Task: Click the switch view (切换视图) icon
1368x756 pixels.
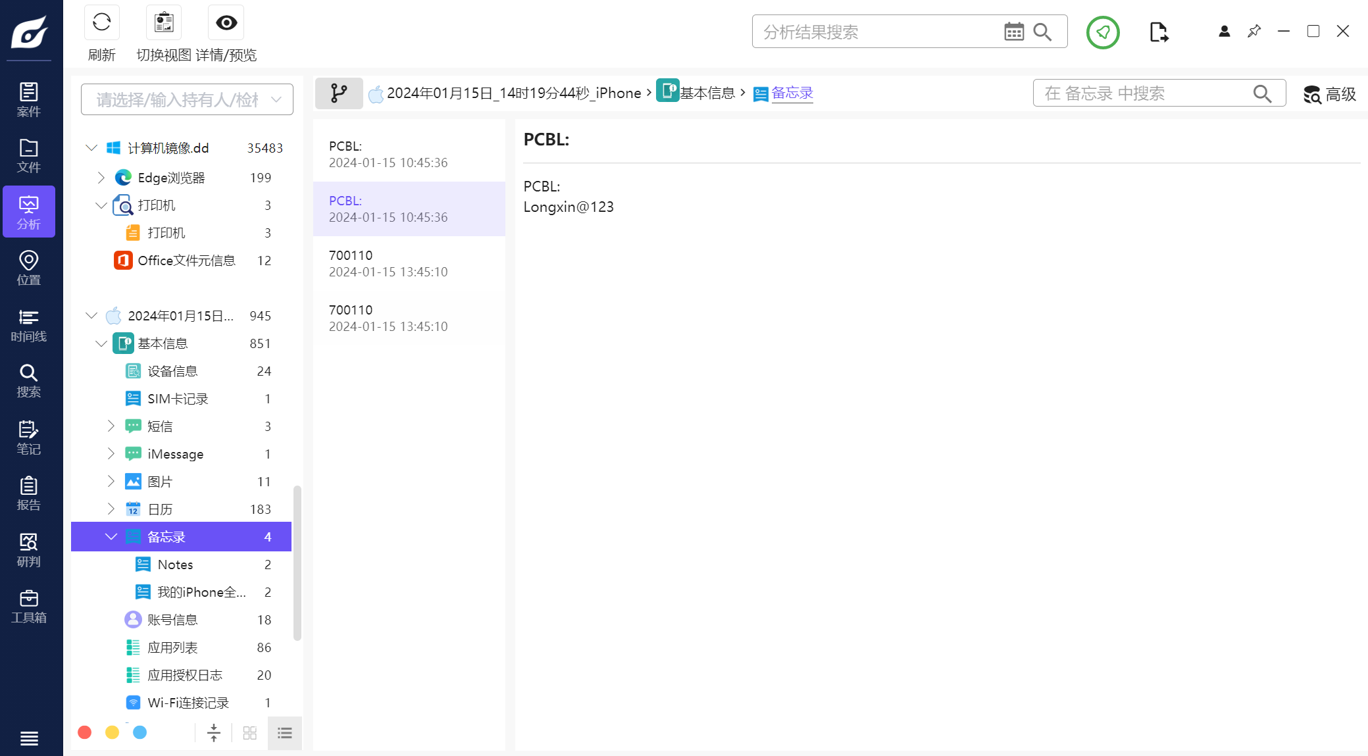Action: click(164, 23)
